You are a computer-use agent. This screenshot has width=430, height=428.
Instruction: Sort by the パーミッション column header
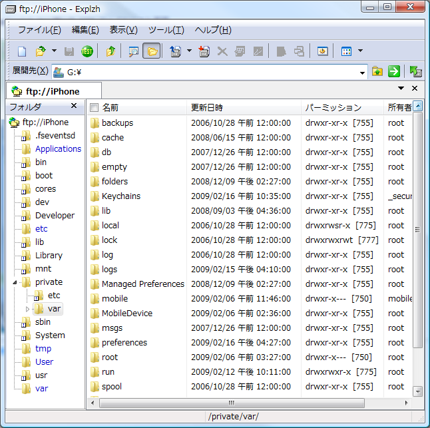tap(342, 107)
